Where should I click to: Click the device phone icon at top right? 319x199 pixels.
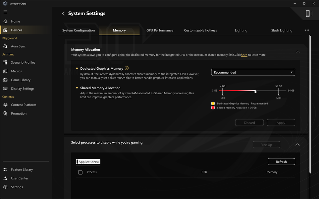pyautogui.click(x=308, y=14)
